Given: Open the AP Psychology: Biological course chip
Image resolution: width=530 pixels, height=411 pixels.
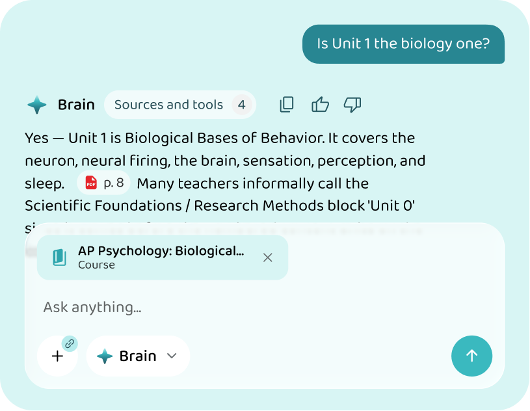Looking at the screenshot, I should click(x=162, y=258).
